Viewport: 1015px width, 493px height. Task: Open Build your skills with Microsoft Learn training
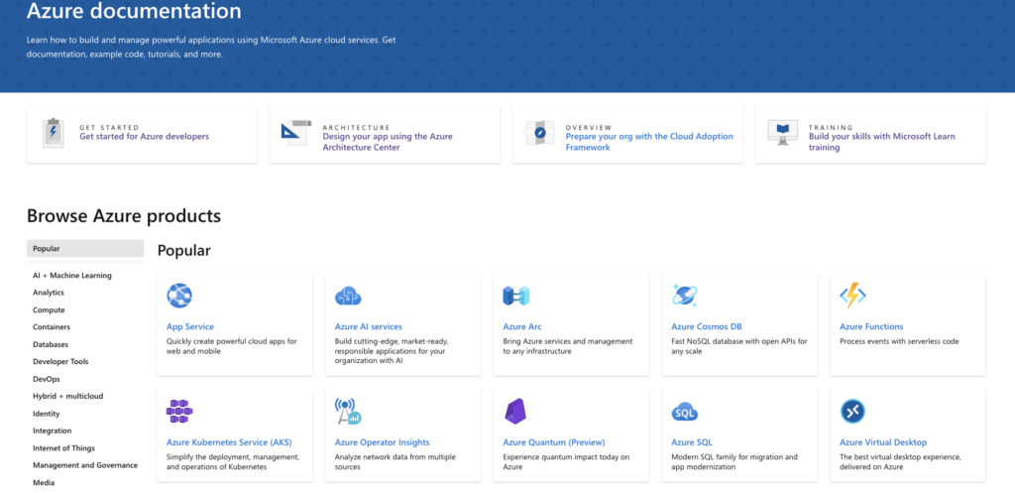[x=881, y=142]
